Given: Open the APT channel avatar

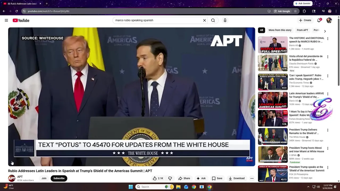Looking at the screenshot, I should pos(12,178).
